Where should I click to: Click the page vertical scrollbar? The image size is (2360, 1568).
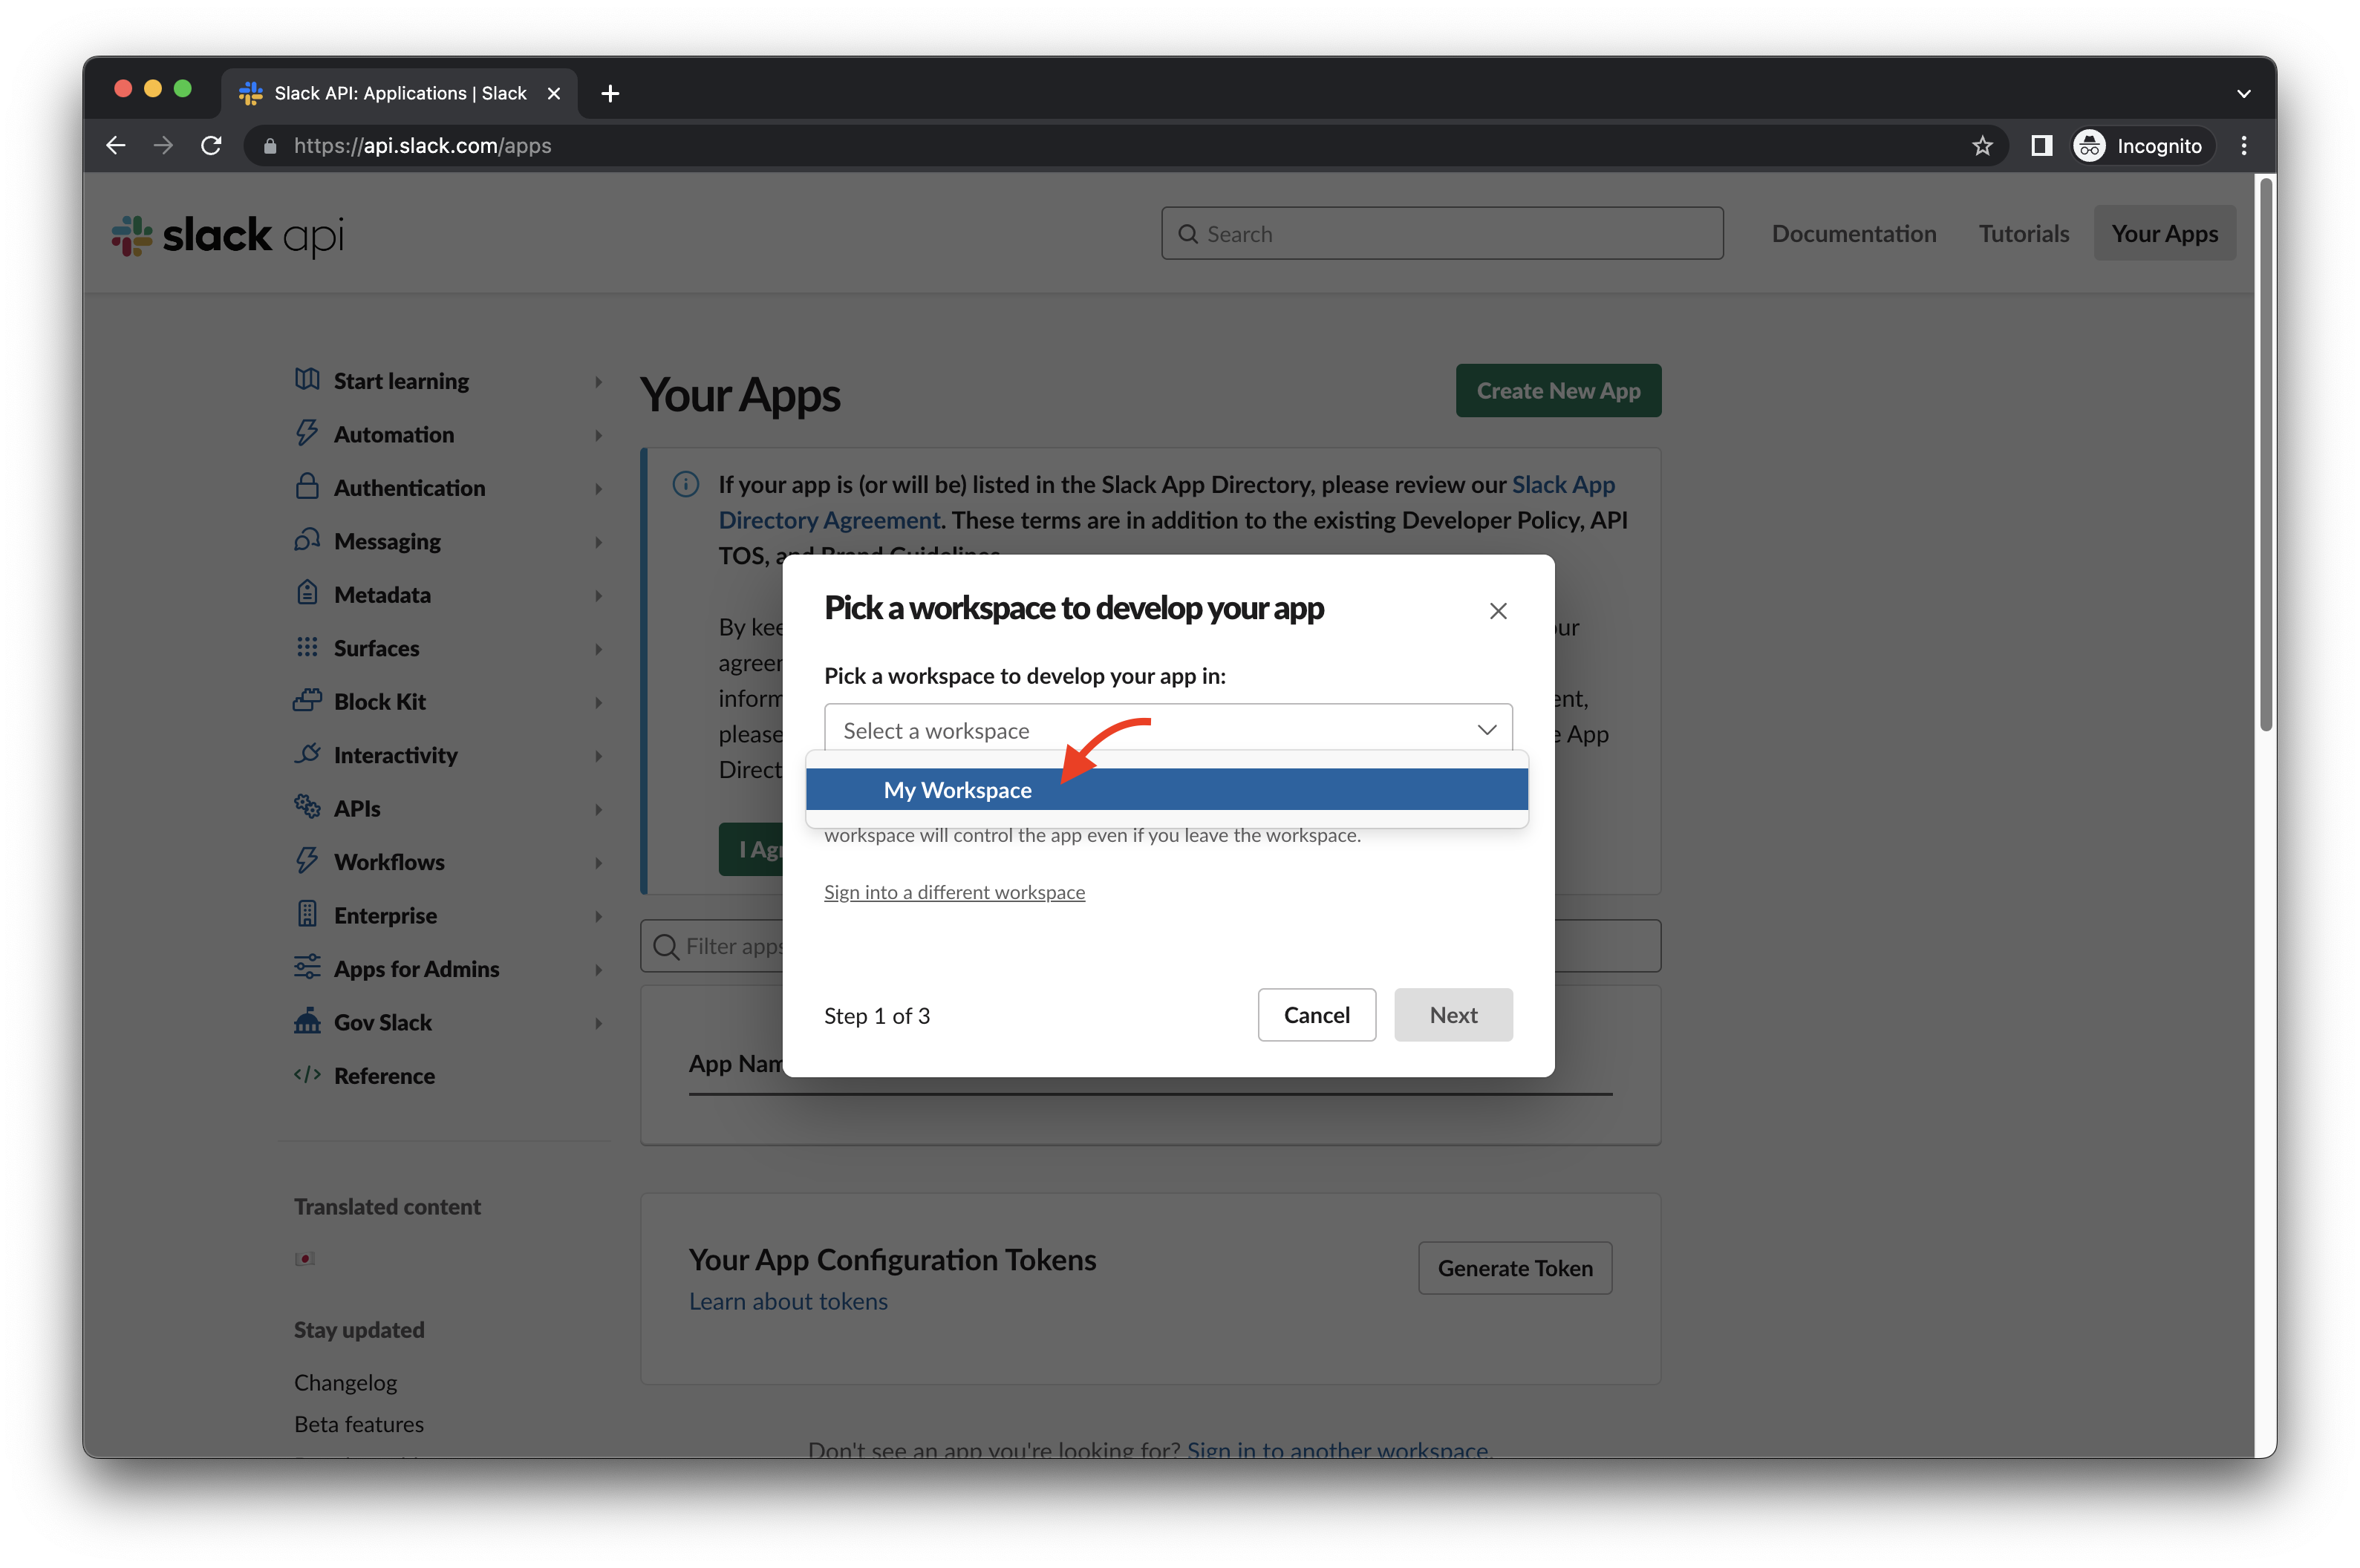pyautogui.click(x=2266, y=455)
